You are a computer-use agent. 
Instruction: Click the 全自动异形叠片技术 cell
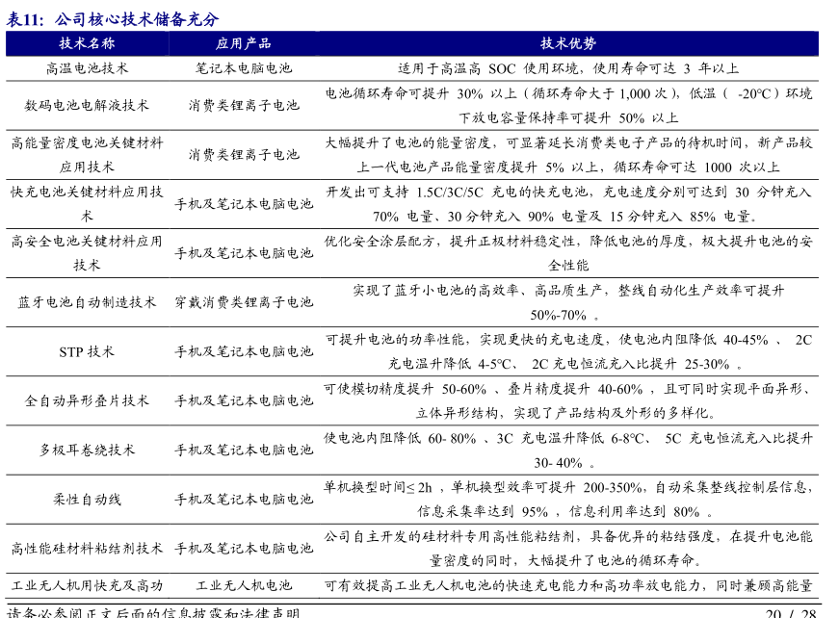coord(87,400)
